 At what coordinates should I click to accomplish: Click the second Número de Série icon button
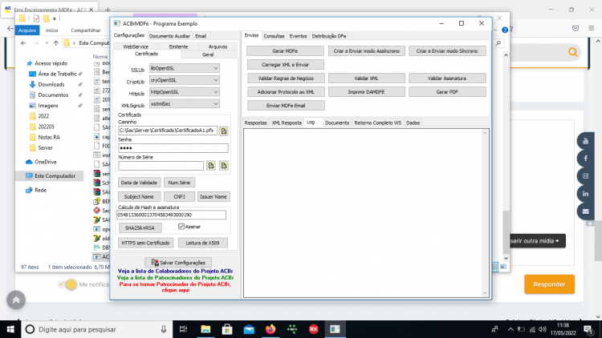[x=224, y=166]
